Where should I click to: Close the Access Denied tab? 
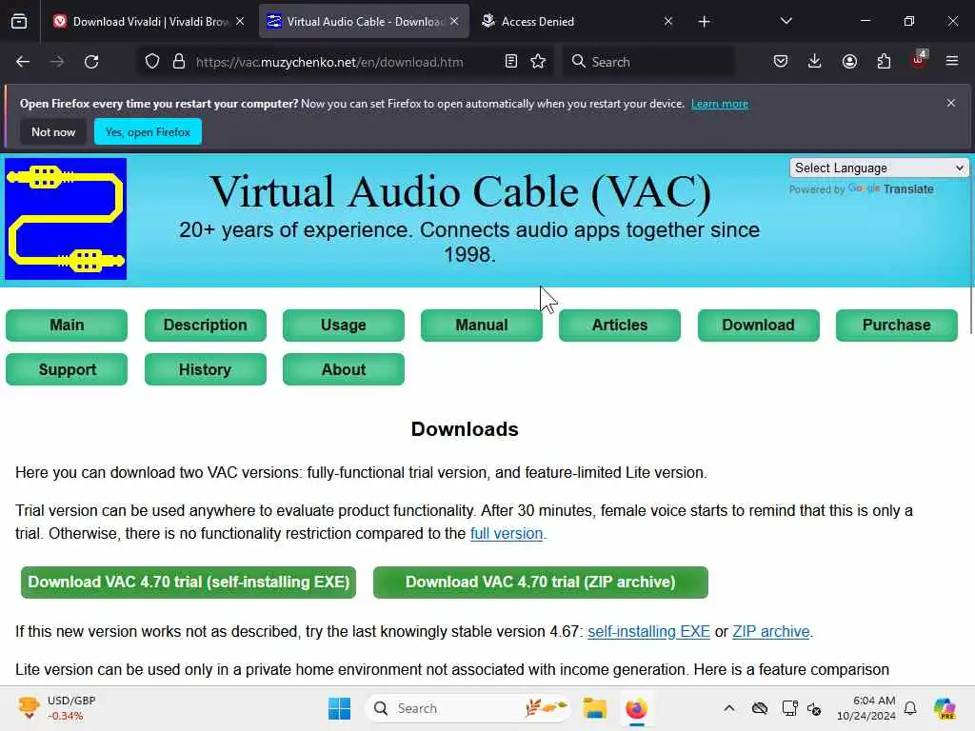668,22
